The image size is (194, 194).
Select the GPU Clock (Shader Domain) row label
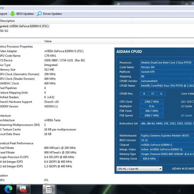click(x=17, y=79)
